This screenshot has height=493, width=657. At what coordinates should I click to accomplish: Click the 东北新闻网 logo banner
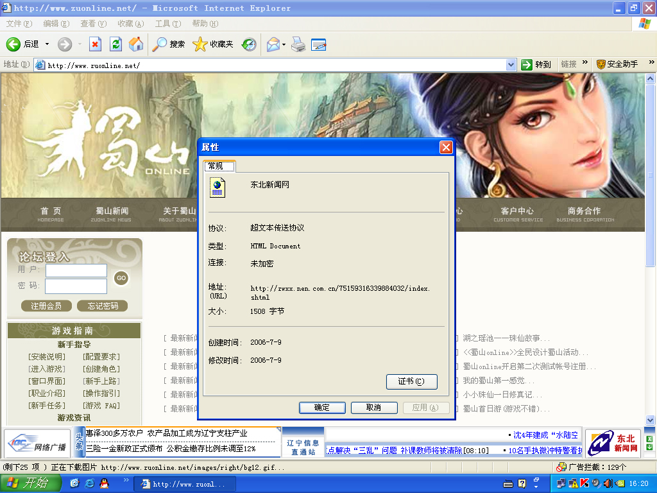pos(613,443)
